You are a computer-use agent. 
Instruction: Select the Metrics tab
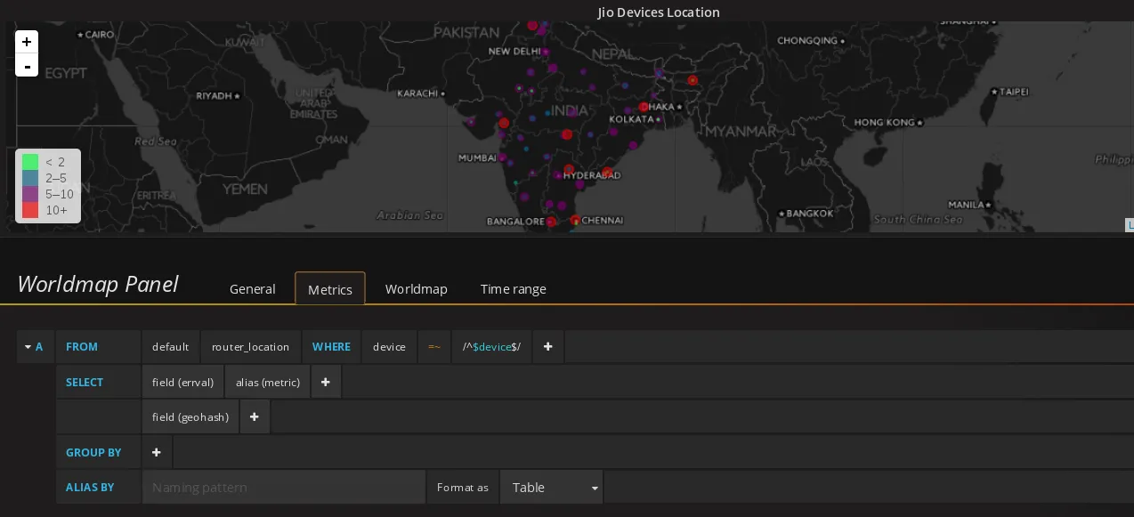pos(330,288)
